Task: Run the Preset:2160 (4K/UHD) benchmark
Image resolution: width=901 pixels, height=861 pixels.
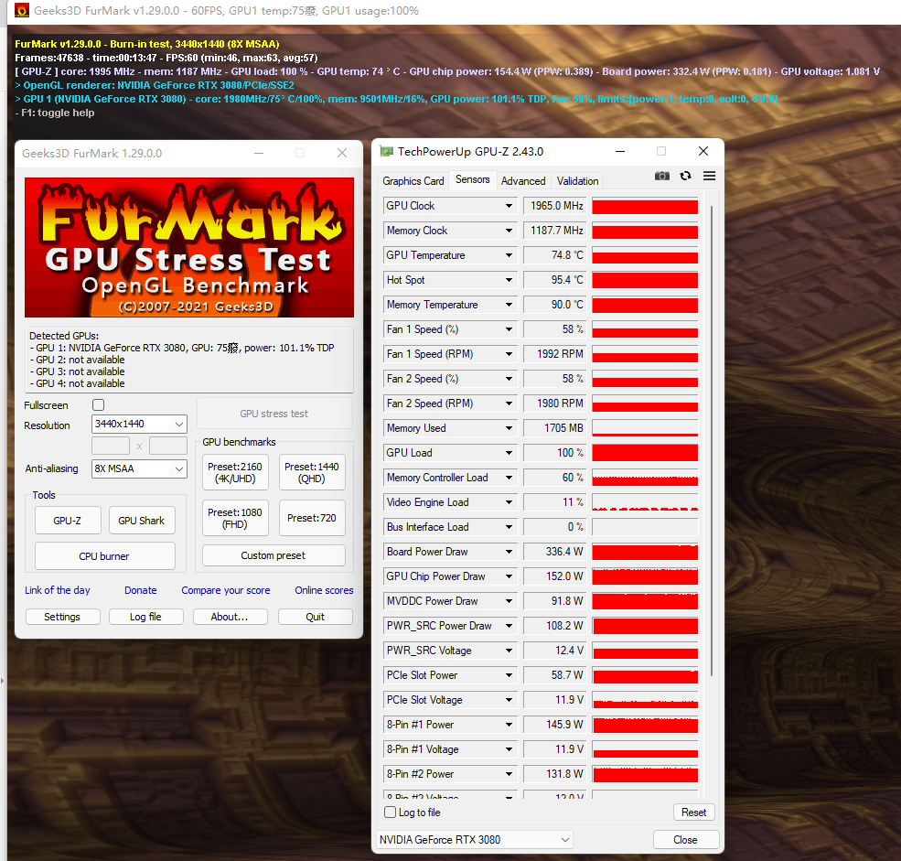Action: click(235, 472)
